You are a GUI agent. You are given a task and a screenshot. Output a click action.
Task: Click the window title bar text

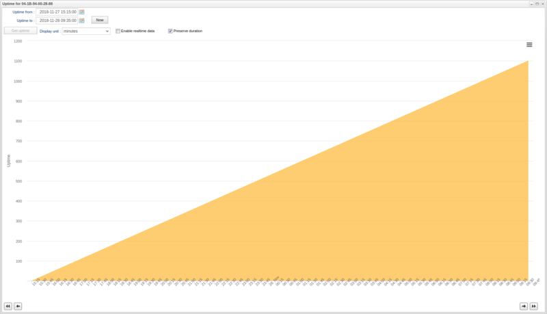coord(28,3)
